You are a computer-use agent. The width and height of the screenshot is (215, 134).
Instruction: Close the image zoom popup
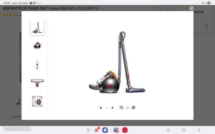(x=191, y=8)
